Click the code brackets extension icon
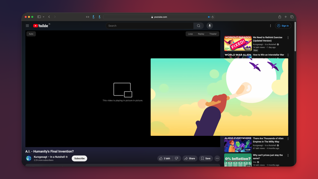This screenshot has width=318, height=179. 87,17
